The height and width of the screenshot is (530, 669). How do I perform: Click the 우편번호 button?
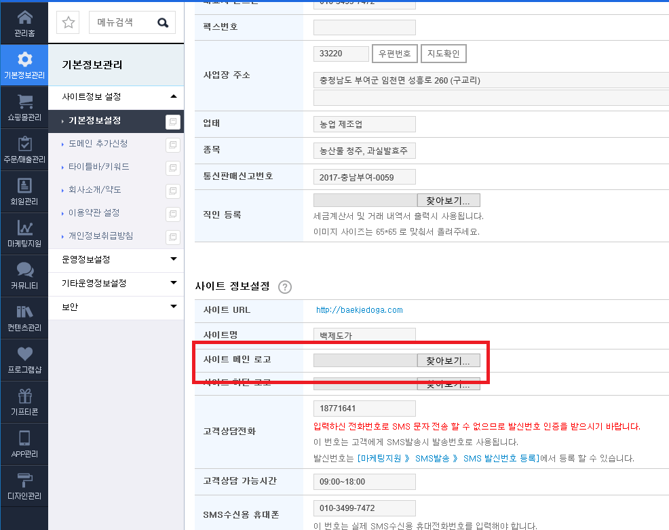395,54
